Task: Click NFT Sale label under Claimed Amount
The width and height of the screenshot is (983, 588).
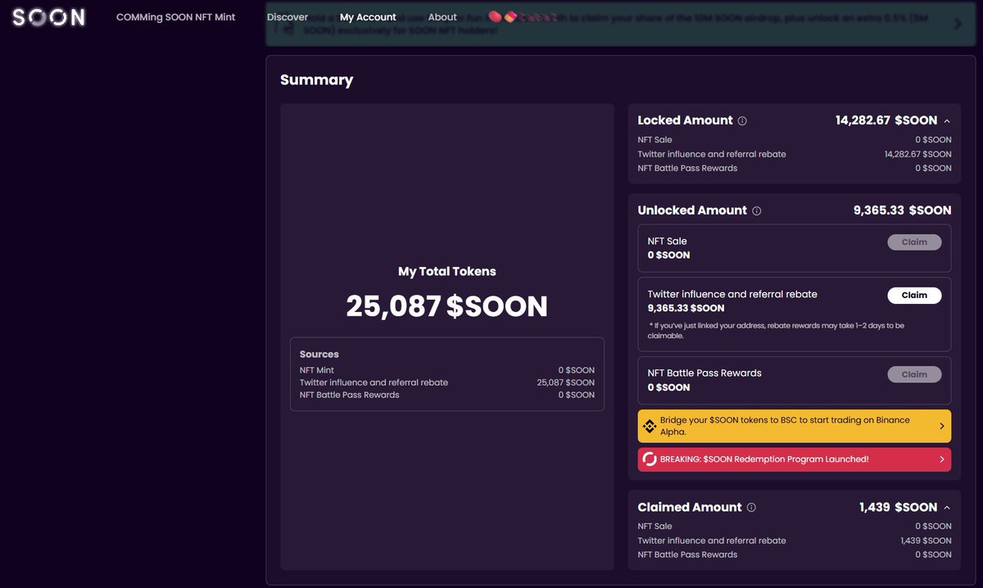Action: click(x=655, y=527)
